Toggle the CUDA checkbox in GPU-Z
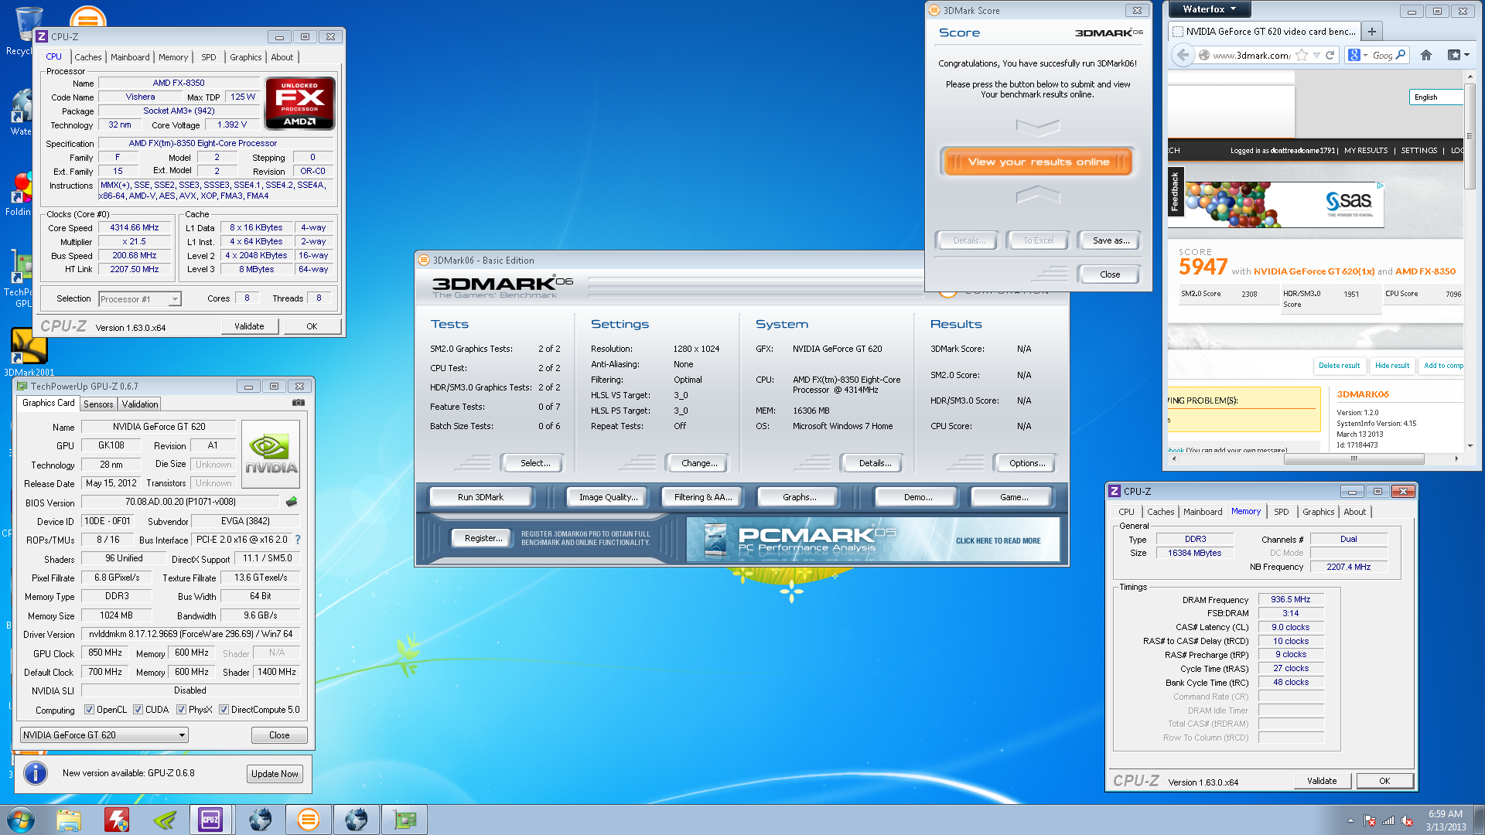The height and width of the screenshot is (835, 1485). pos(138,710)
